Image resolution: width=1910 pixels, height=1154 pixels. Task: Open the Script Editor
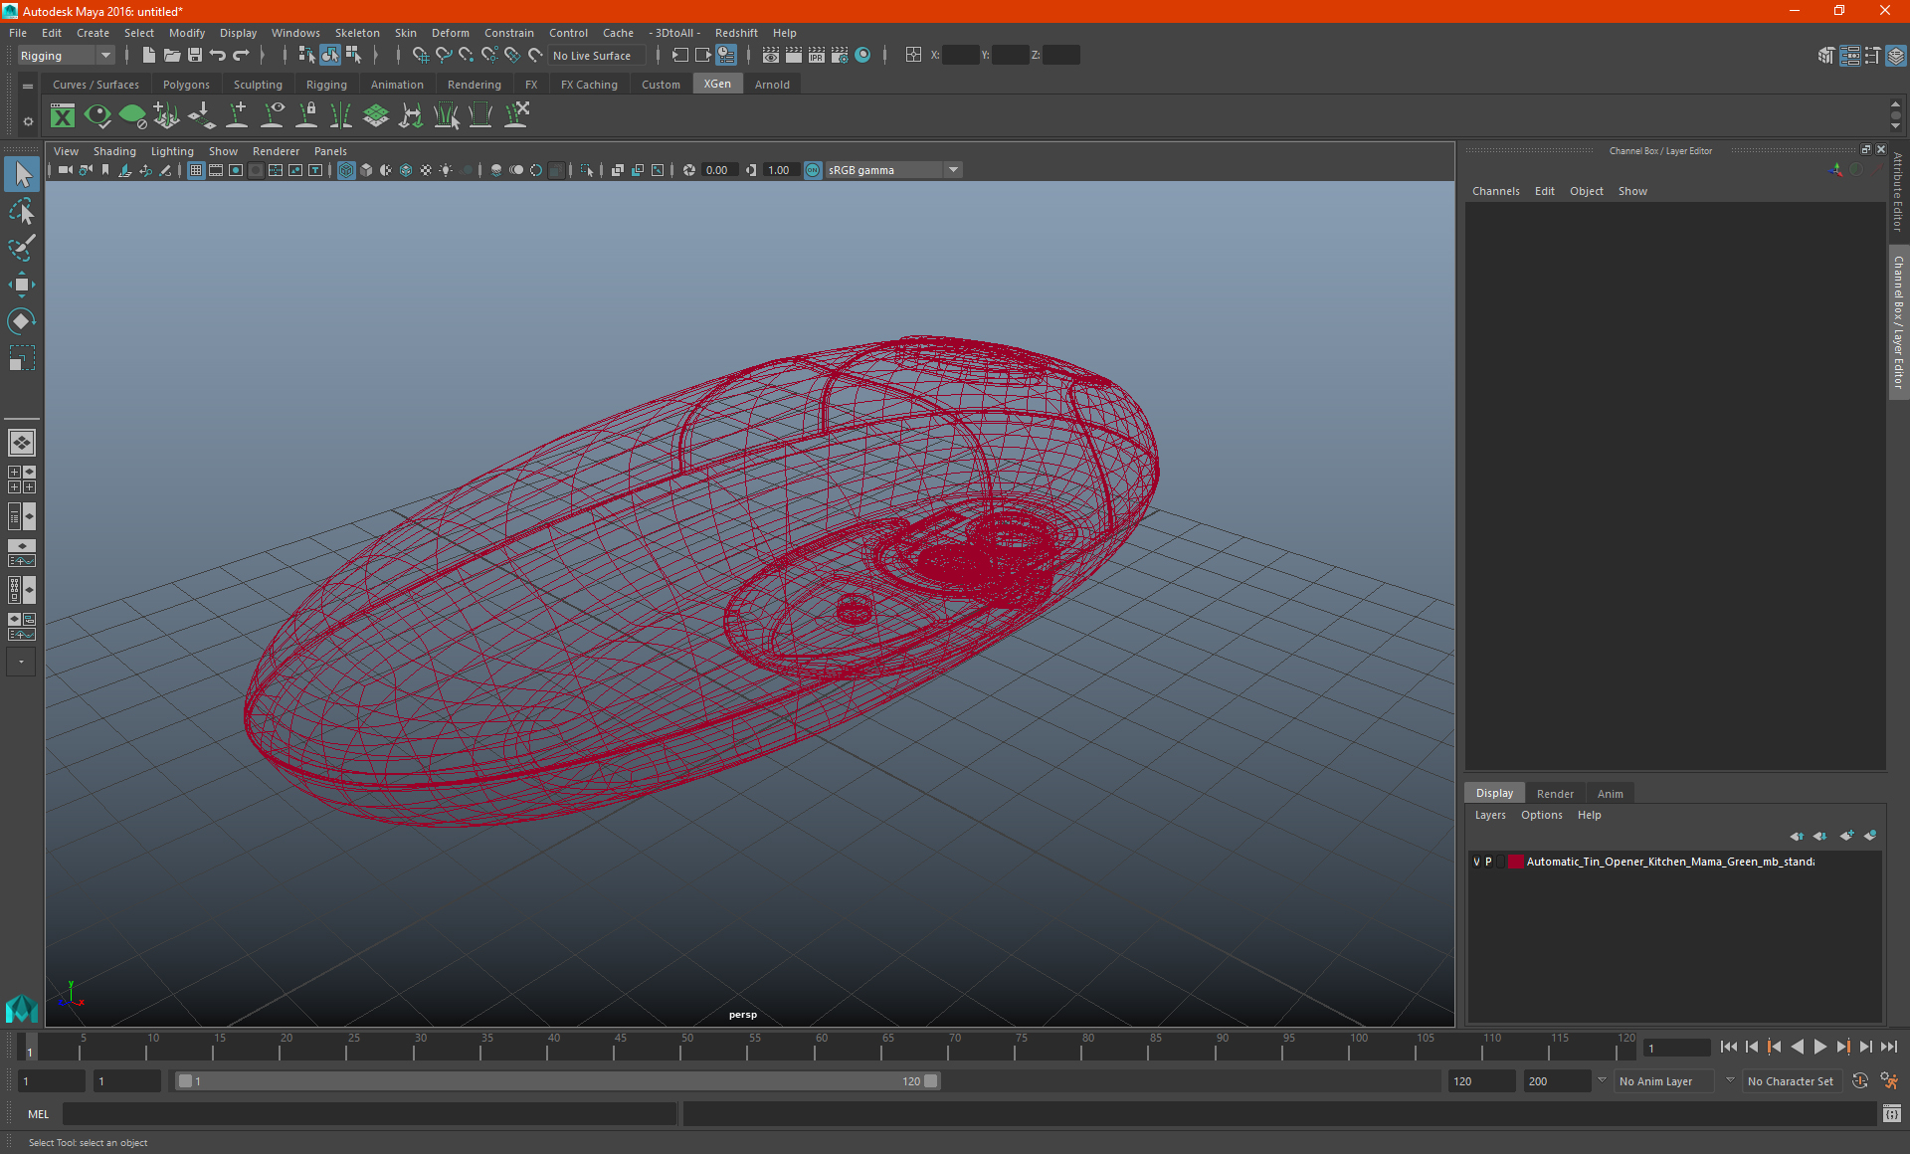click(x=1892, y=1114)
